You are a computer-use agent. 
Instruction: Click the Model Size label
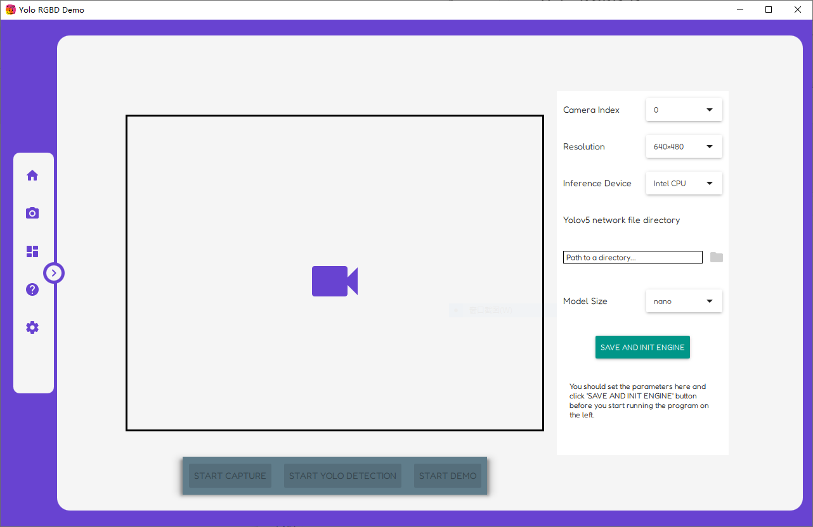pyautogui.click(x=585, y=301)
